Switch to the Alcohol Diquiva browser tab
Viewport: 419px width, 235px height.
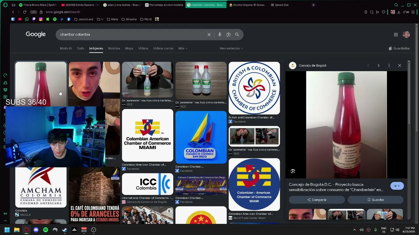click(247, 5)
